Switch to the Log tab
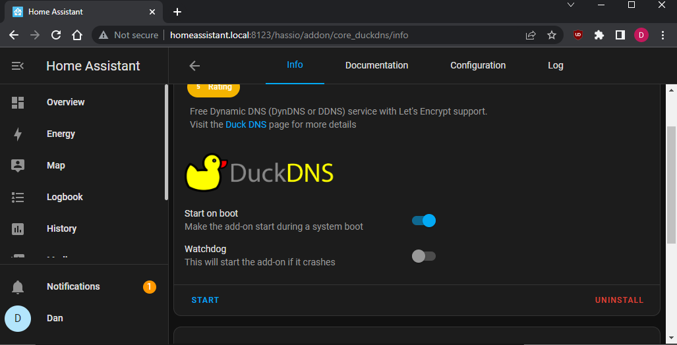The width and height of the screenshot is (677, 345). point(555,66)
